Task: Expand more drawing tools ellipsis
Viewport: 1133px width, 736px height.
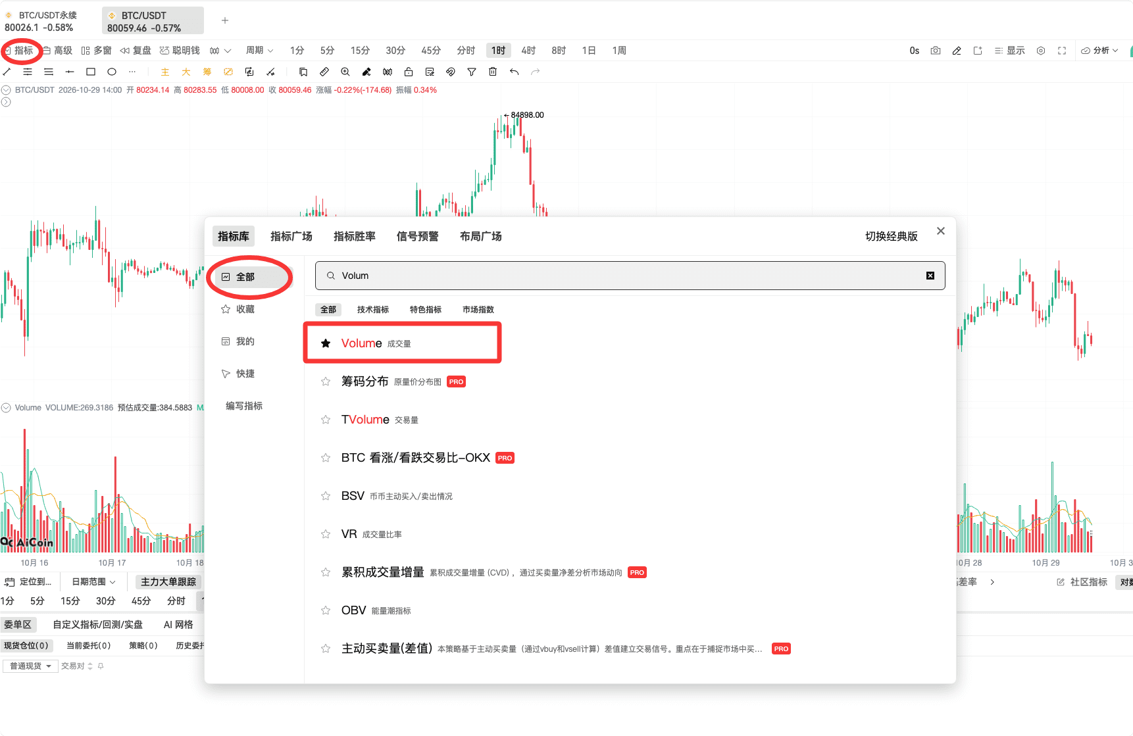Action: coord(132,72)
